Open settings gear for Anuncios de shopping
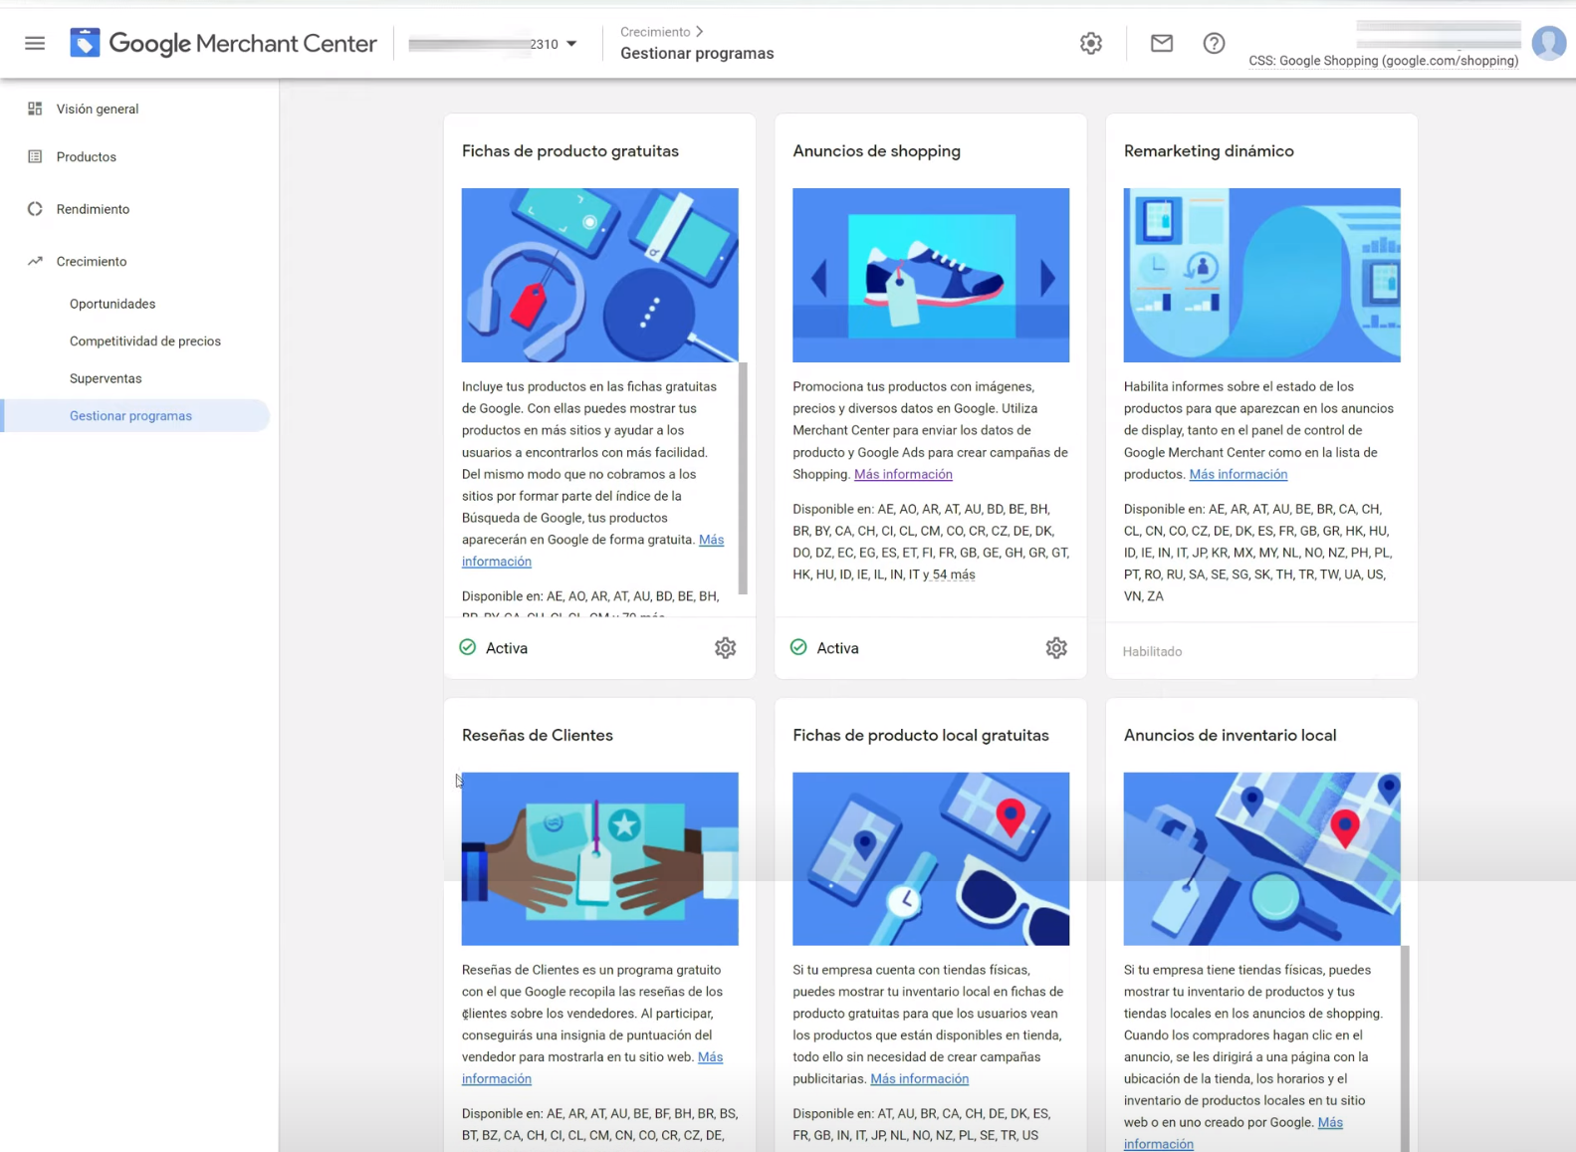The width and height of the screenshot is (1576, 1152). tap(1056, 648)
